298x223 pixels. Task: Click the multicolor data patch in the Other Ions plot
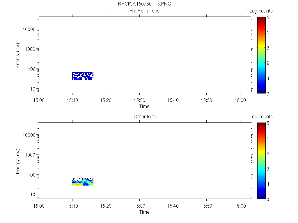click(x=83, y=182)
